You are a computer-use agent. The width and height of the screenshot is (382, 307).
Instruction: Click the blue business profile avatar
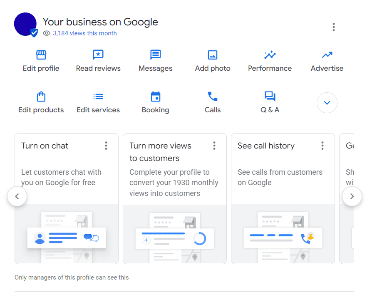click(25, 25)
